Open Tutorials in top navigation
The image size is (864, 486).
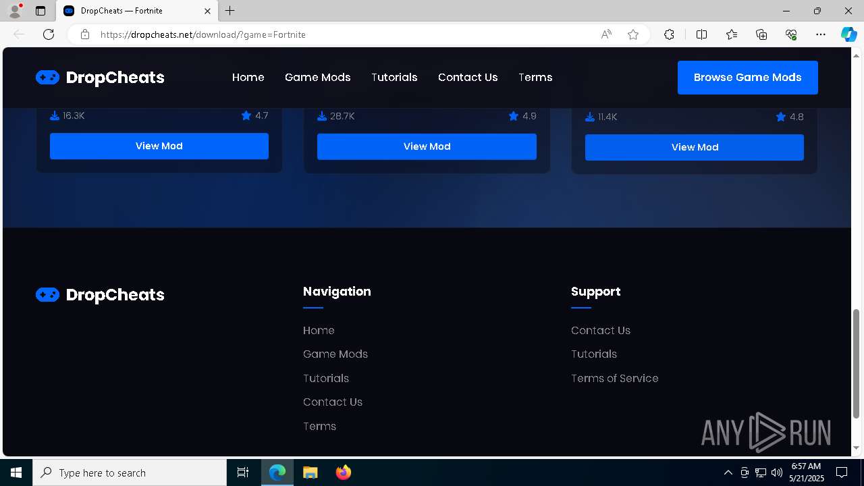point(394,78)
